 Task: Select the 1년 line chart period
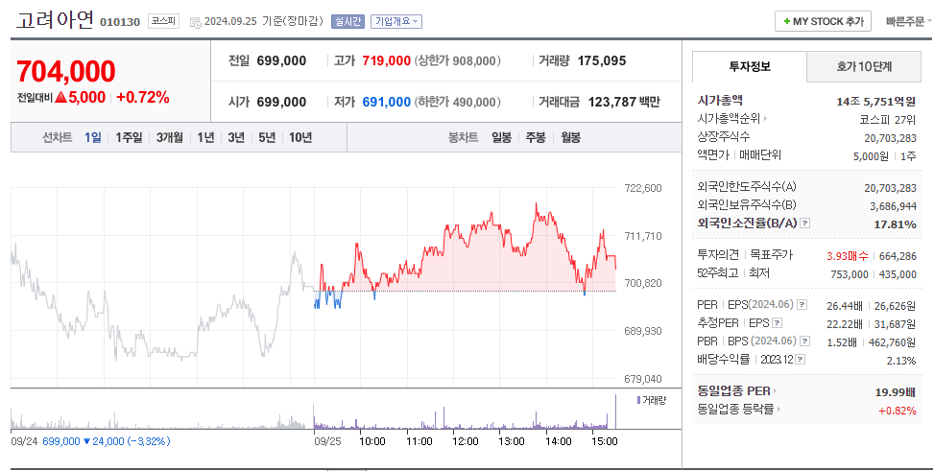click(205, 137)
